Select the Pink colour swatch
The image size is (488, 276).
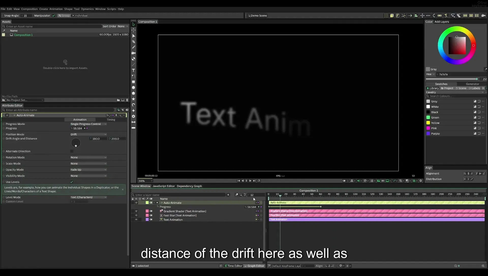pos(428,128)
